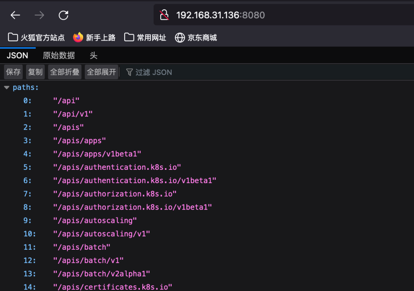Open the 京东商城 bookmark
414x291 pixels.
pyautogui.click(x=196, y=37)
